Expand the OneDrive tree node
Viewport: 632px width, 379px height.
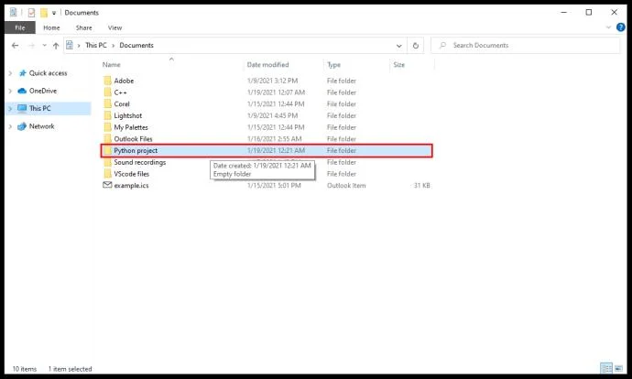[x=10, y=91]
